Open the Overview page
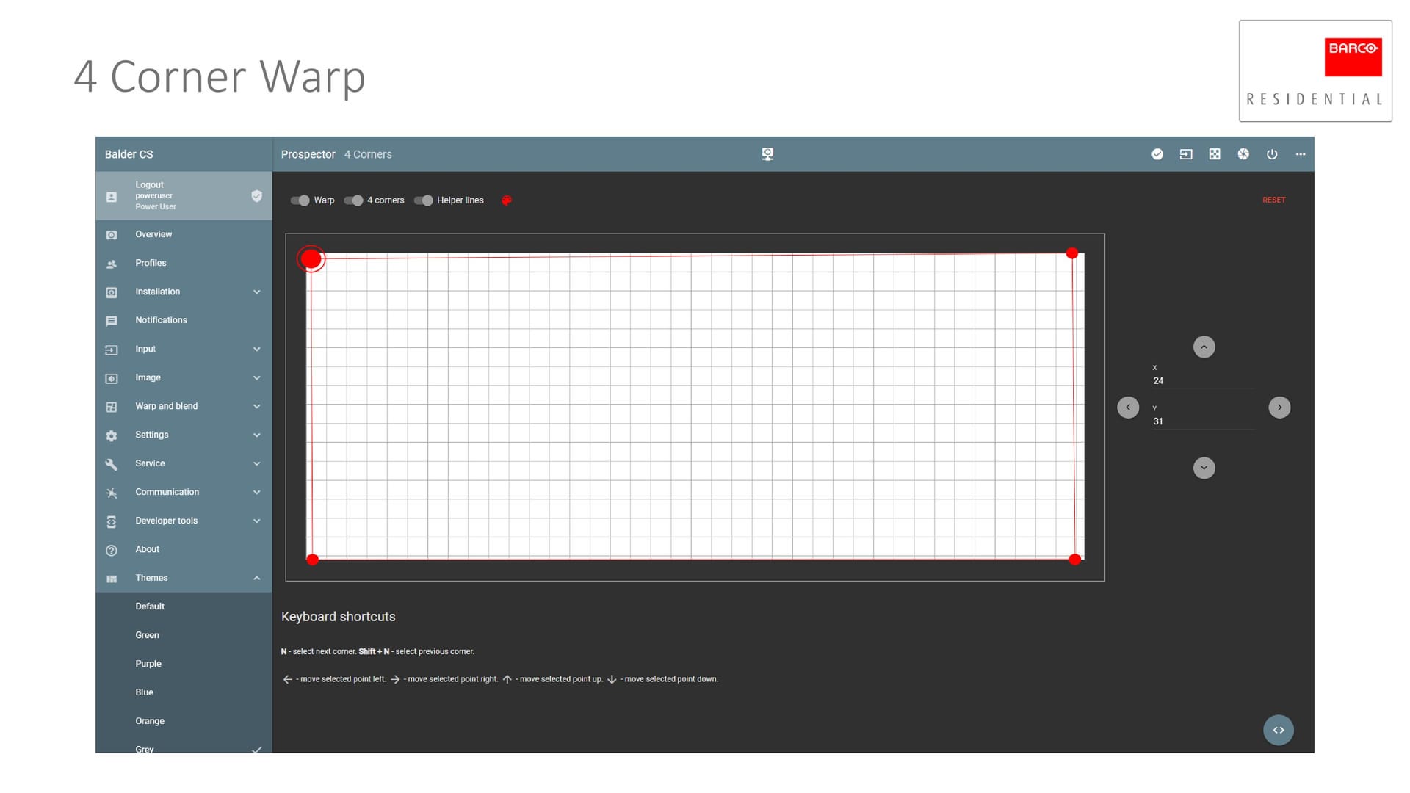1410x793 pixels. tap(153, 234)
